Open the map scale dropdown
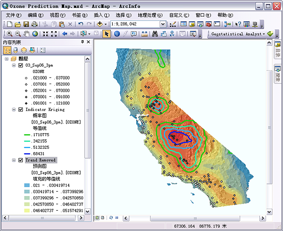Screen dimensions: 283x231 pos(163,24)
